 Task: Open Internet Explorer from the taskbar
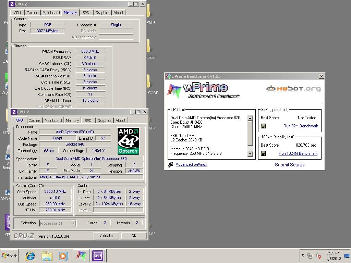click(30, 255)
